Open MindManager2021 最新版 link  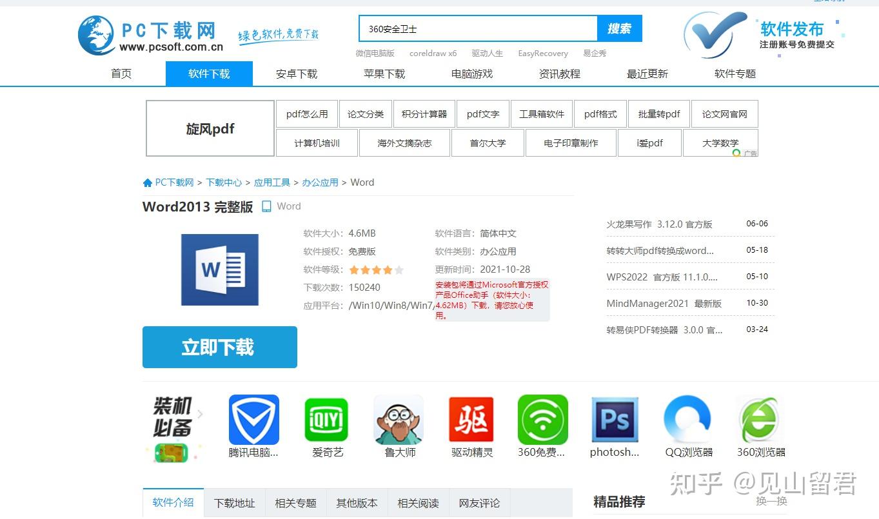coord(664,304)
